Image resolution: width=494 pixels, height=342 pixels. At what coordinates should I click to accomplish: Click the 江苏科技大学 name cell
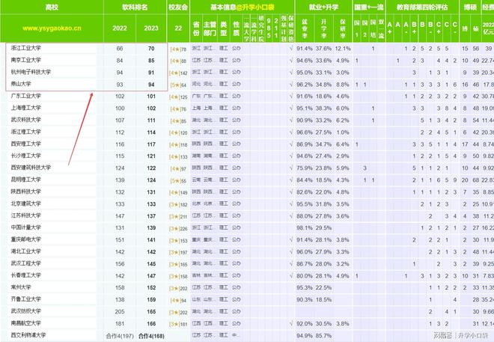[26, 216]
